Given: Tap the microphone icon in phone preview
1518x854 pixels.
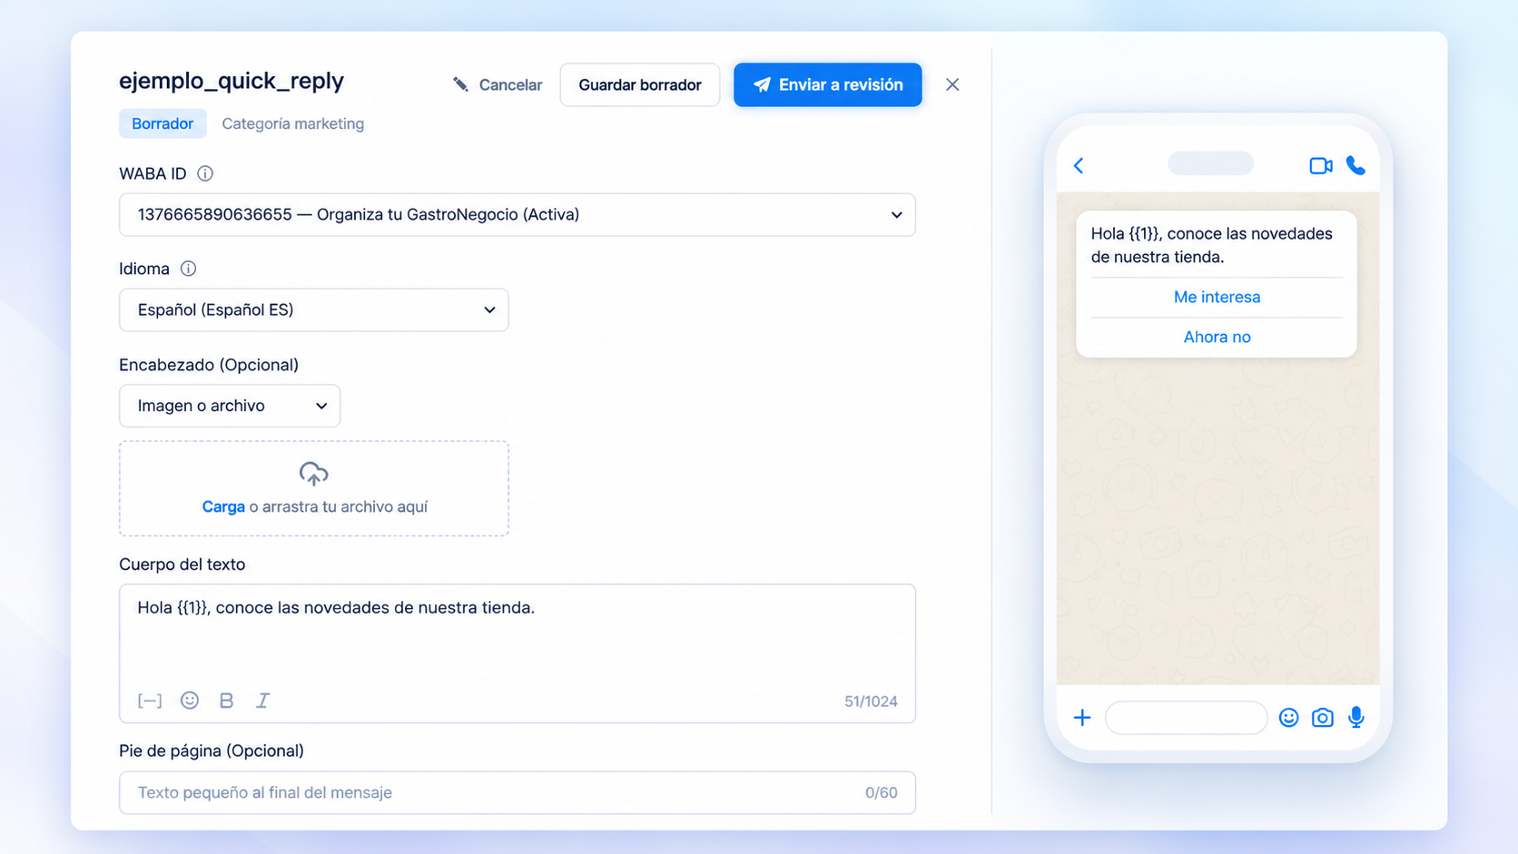Looking at the screenshot, I should (1356, 717).
